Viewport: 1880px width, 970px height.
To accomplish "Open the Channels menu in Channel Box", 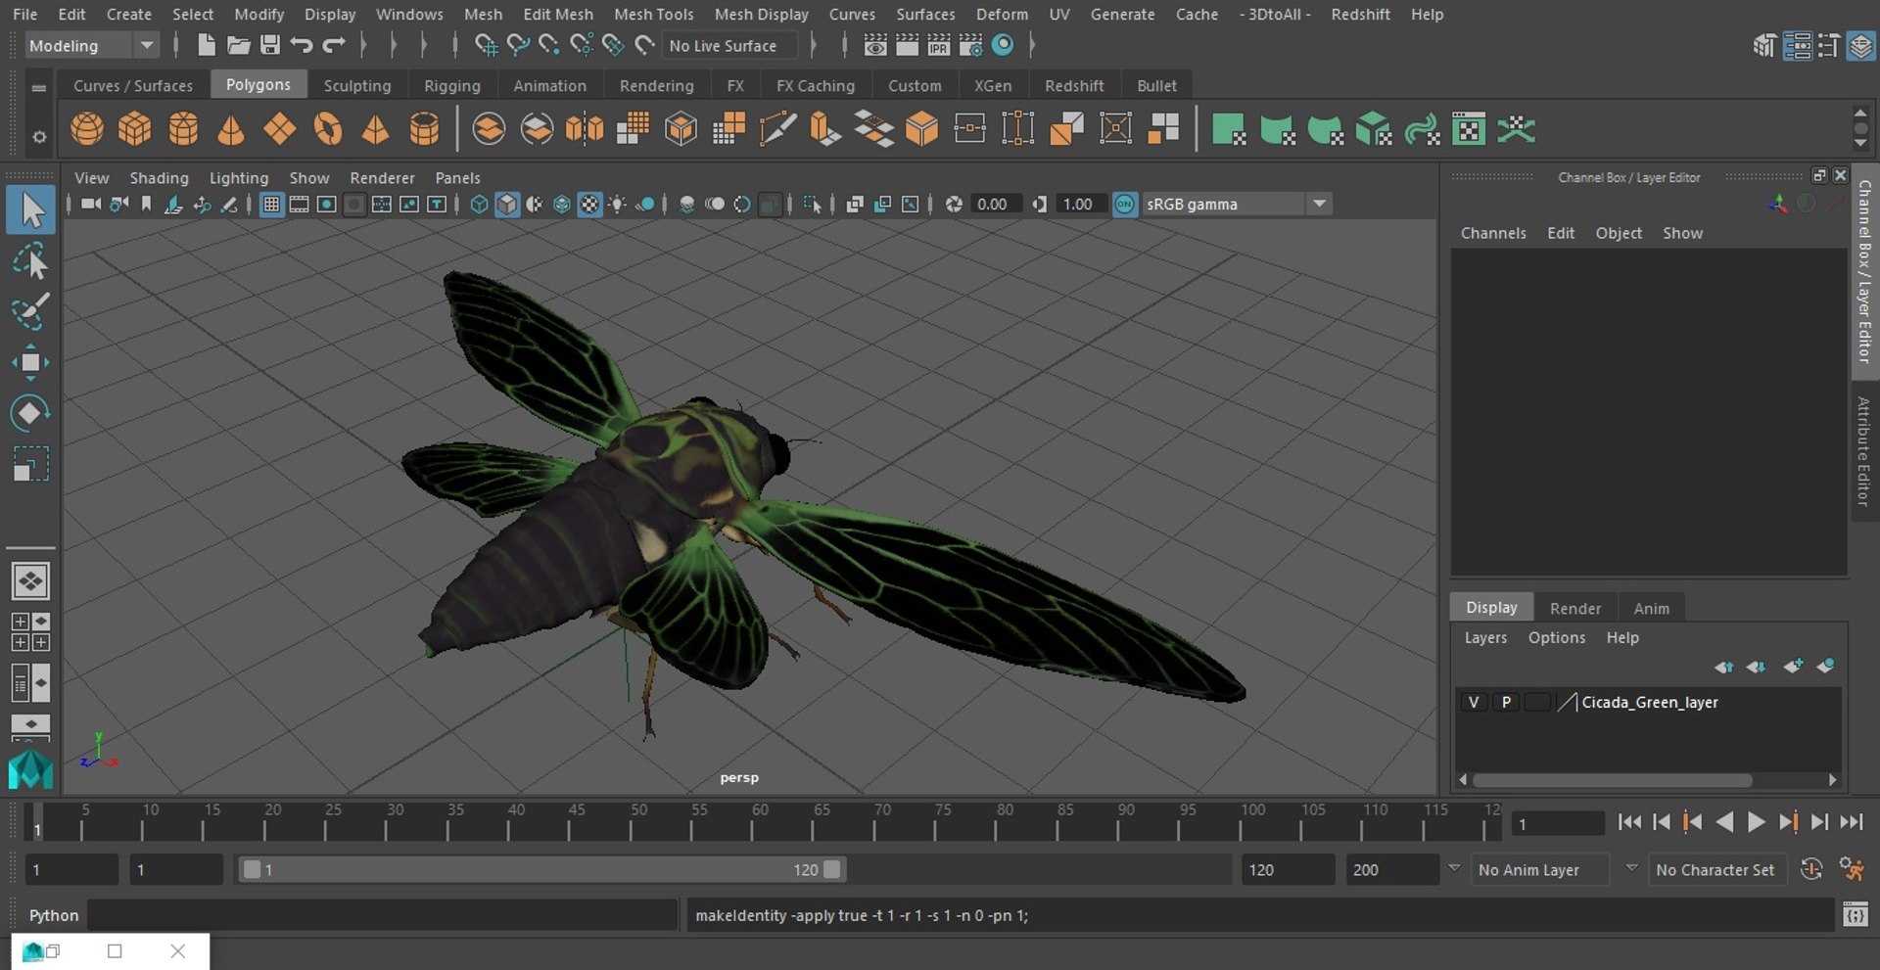I will point(1493,233).
